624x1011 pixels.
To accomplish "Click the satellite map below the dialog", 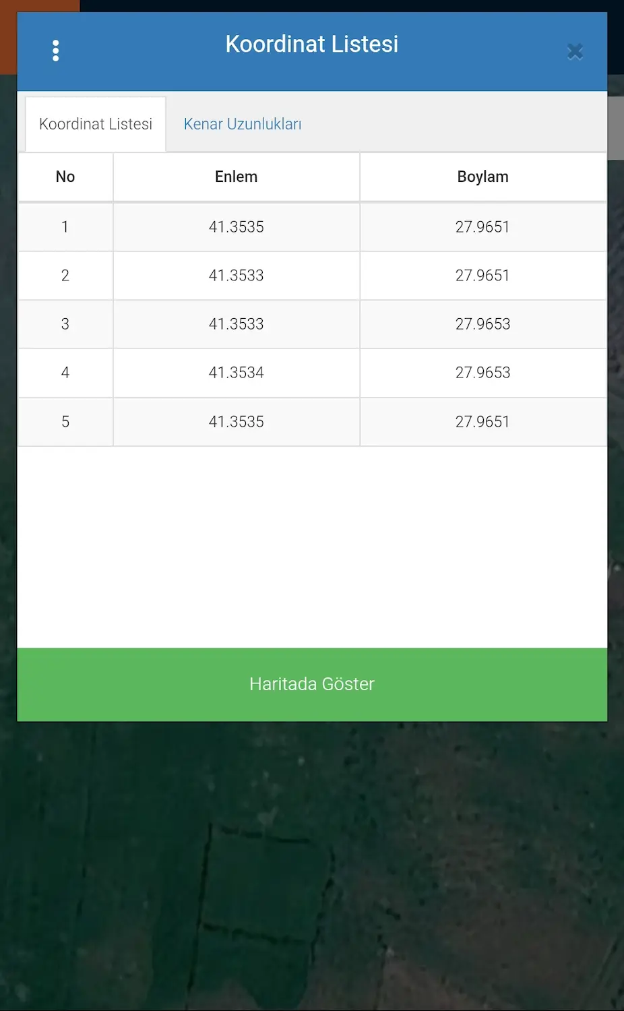I will tap(312, 866).
